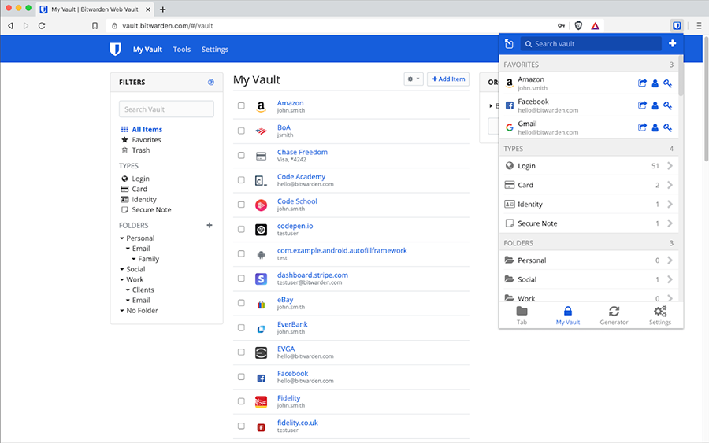Launch Facebook favorite using its launch icon

click(642, 105)
